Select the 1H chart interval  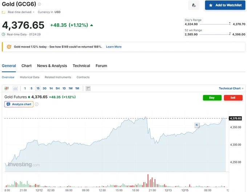coord(51,88)
